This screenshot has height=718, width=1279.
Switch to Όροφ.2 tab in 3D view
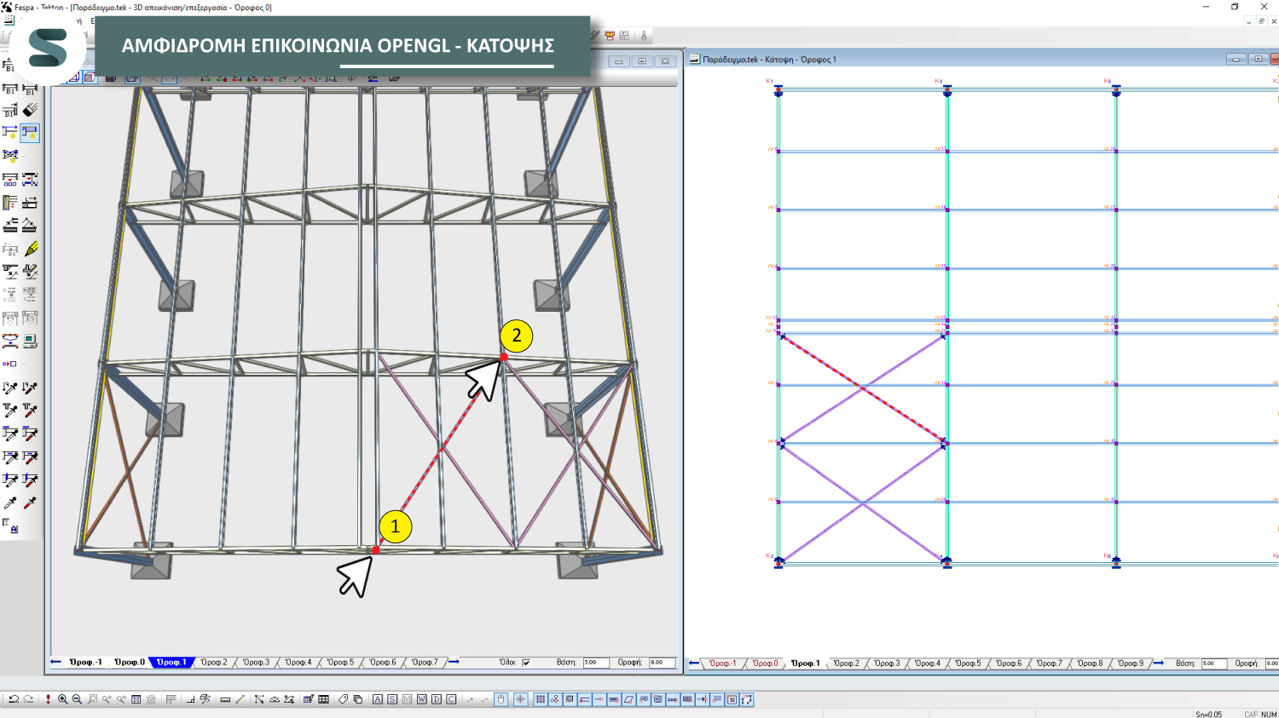click(214, 663)
